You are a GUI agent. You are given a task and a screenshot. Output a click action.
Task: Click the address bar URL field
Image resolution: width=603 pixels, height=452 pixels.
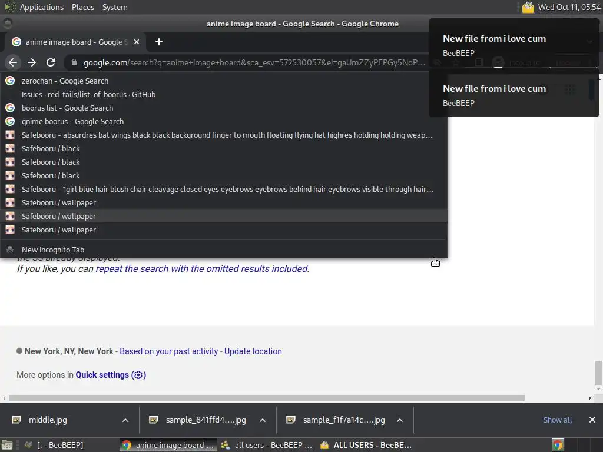pyautogui.click(x=254, y=62)
